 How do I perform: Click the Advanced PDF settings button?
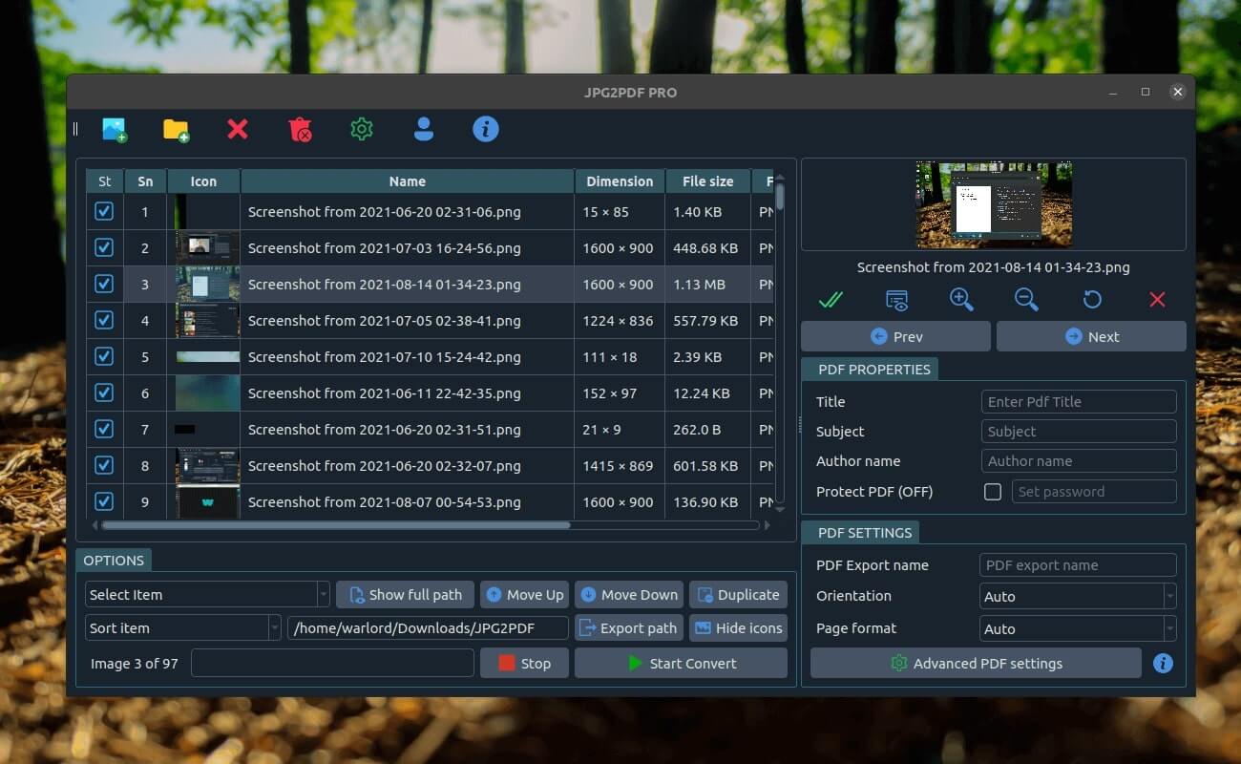coord(975,663)
